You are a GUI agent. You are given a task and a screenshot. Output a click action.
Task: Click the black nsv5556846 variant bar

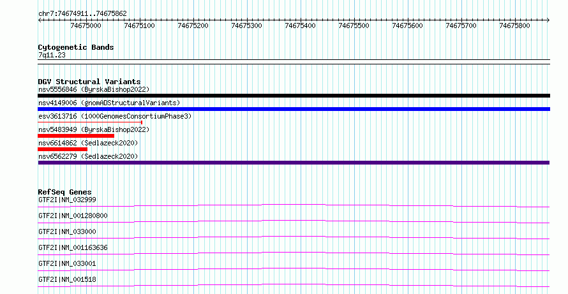[x=294, y=96]
